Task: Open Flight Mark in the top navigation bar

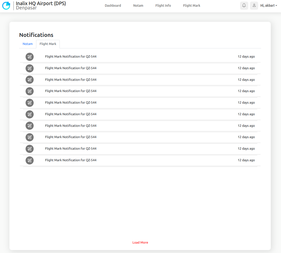Action: [192, 6]
